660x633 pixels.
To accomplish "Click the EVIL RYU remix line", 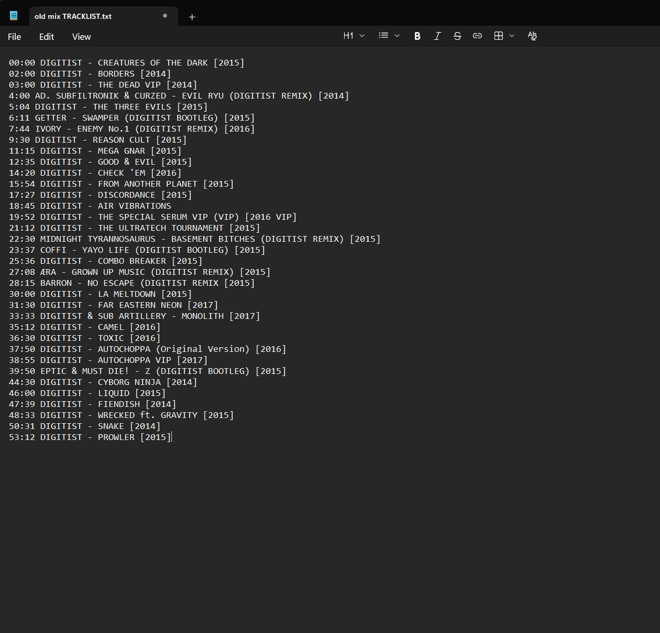I will pos(179,96).
